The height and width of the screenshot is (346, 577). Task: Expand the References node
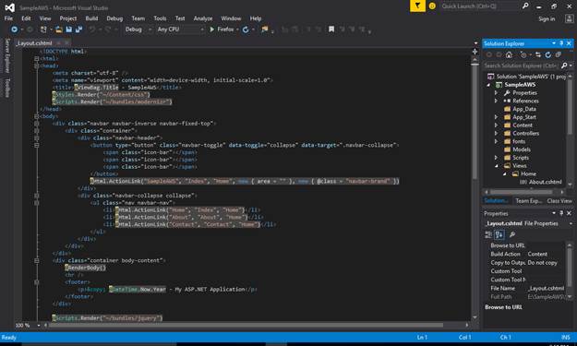click(496, 101)
